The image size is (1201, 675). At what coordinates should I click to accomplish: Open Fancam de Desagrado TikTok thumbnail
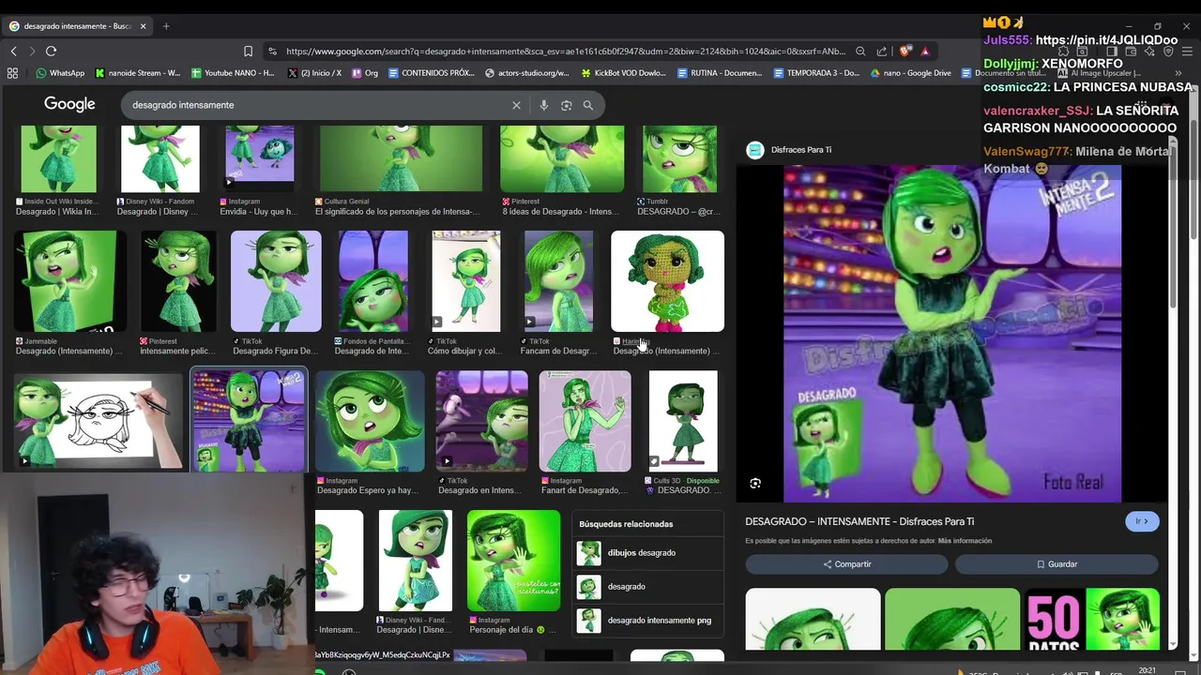[x=559, y=281]
